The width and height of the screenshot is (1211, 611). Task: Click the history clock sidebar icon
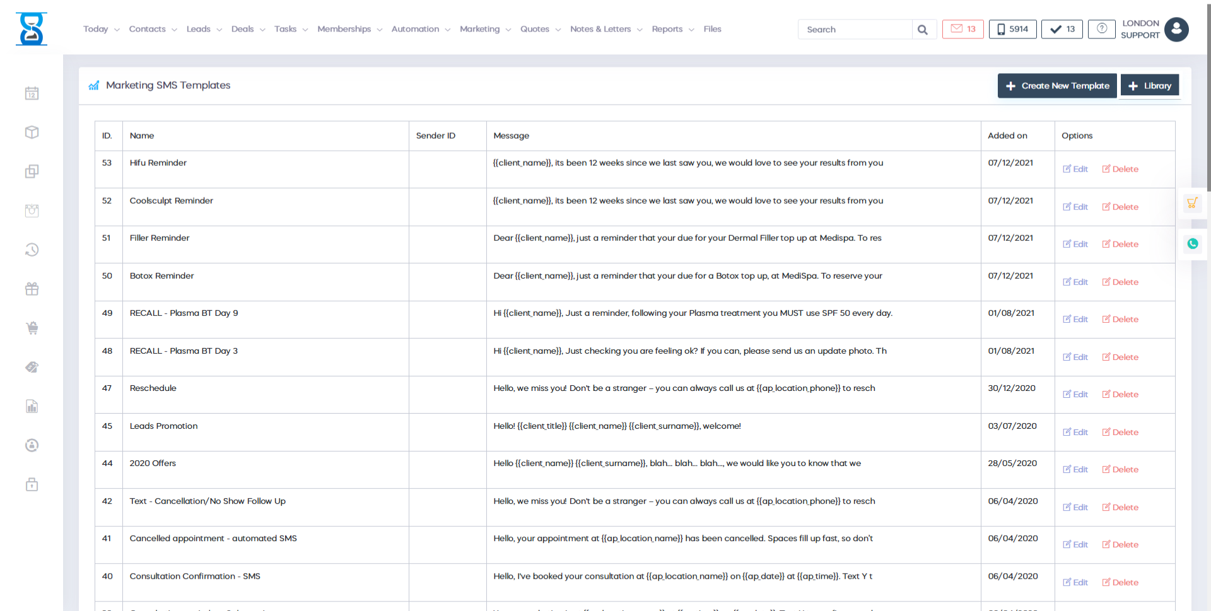point(32,250)
